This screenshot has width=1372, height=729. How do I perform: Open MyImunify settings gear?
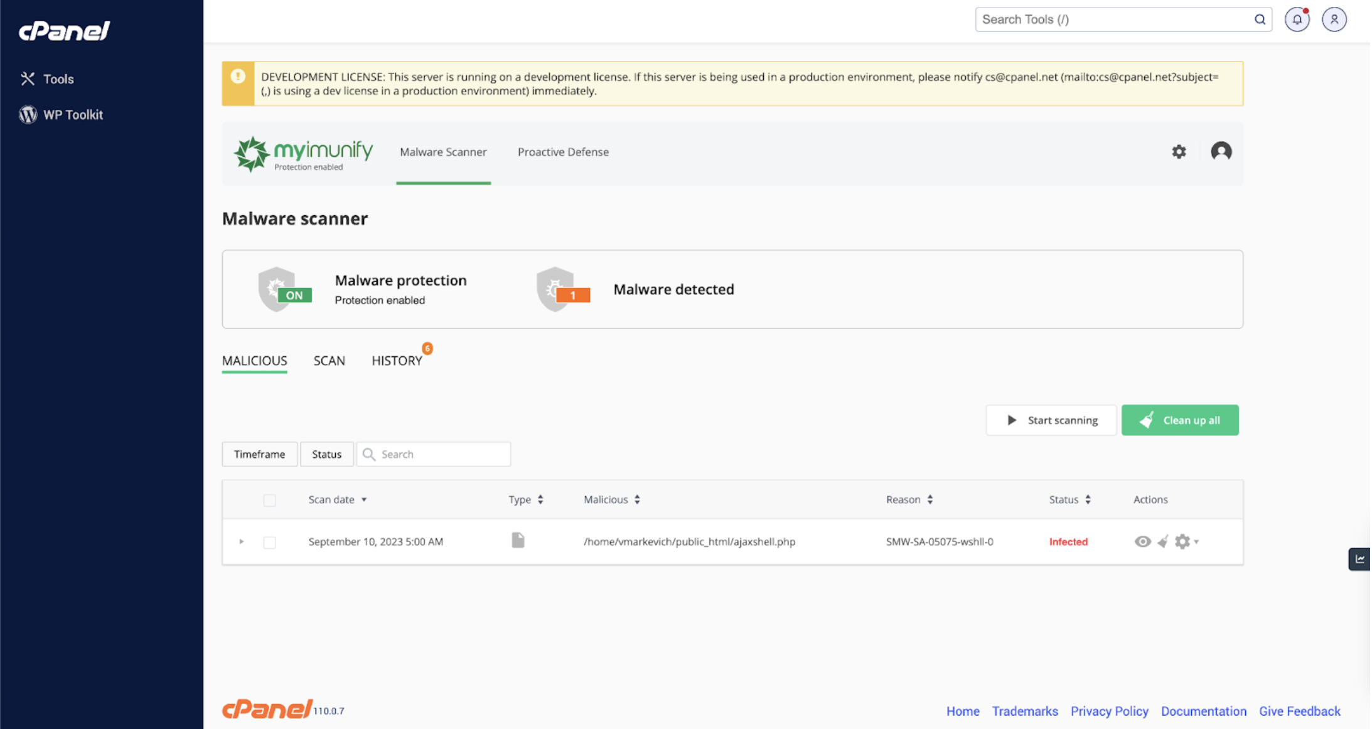point(1179,151)
